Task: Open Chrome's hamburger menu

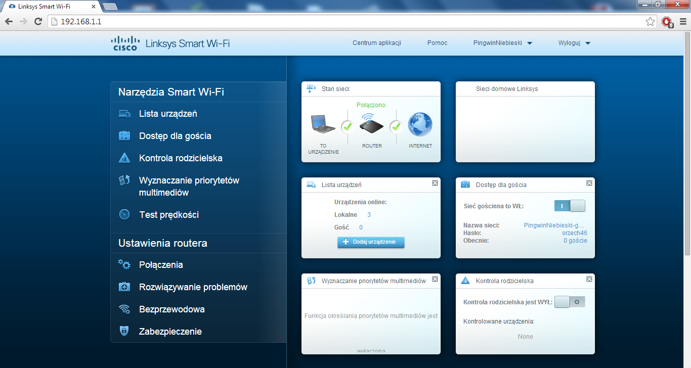Action: coord(683,21)
